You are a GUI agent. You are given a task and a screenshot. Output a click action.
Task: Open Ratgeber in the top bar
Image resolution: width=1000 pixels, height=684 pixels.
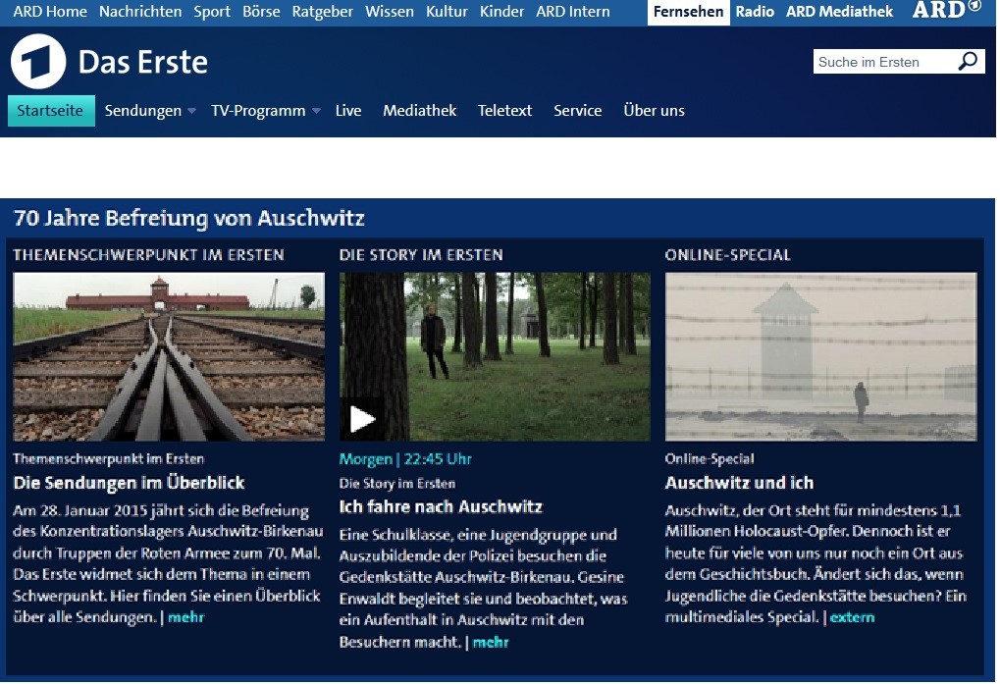(x=322, y=12)
